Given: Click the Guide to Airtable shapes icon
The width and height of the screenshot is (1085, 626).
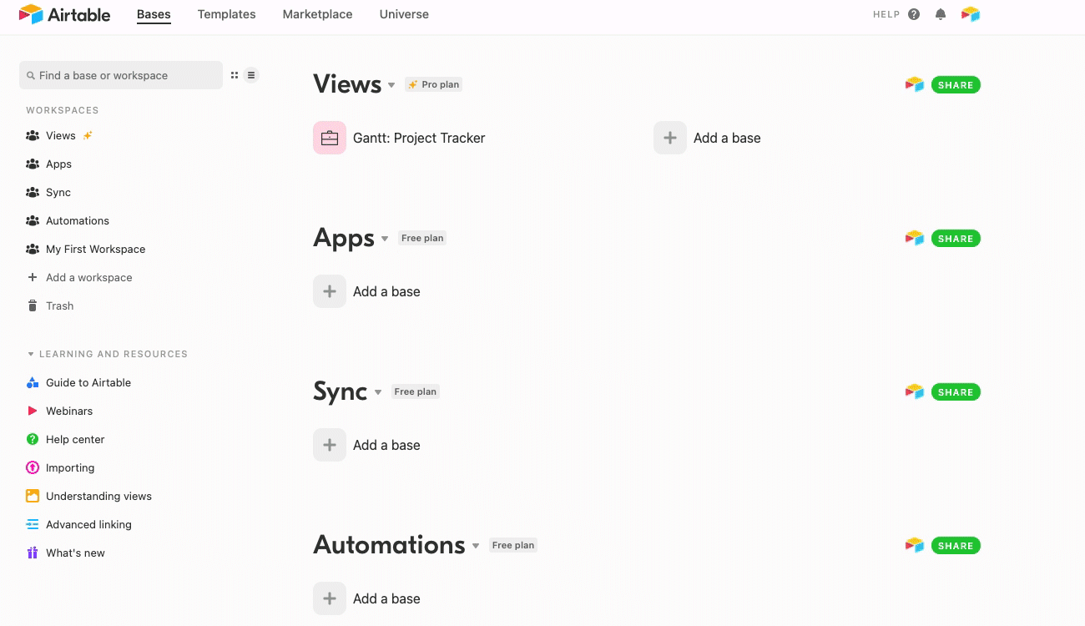Looking at the screenshot, I should [x=33, y=382].
